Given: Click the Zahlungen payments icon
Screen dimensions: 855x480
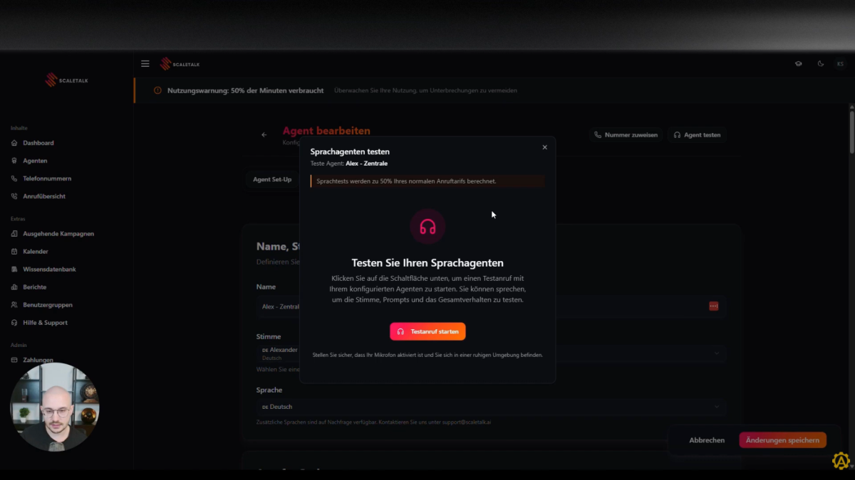Looking at the screenshot, I should tap(15, 360).
